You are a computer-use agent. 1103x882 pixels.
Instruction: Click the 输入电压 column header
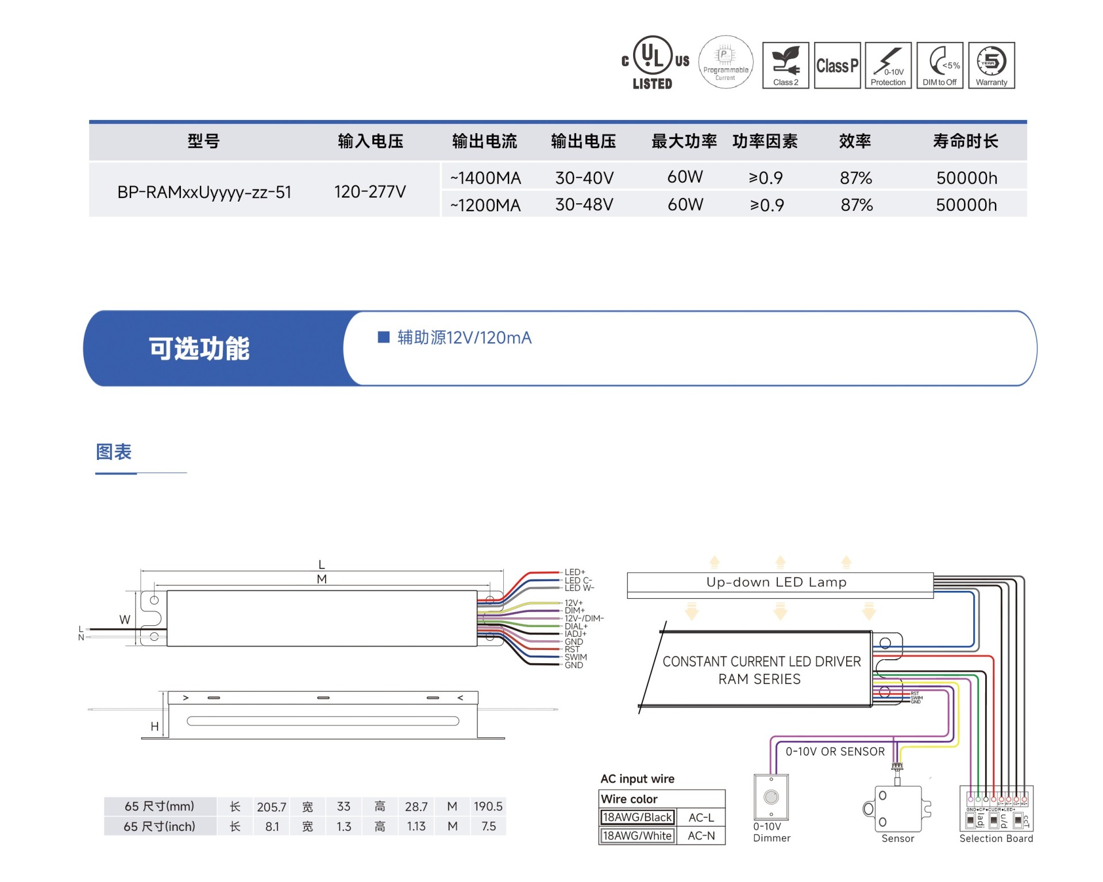(x=371, y=141)
